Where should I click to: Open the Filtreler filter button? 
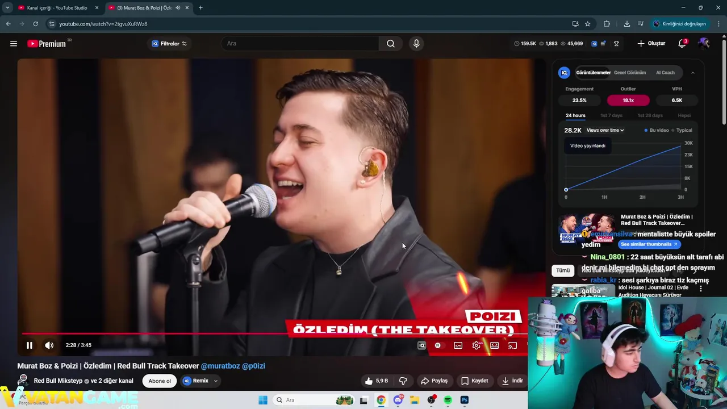tap(169, 44)
